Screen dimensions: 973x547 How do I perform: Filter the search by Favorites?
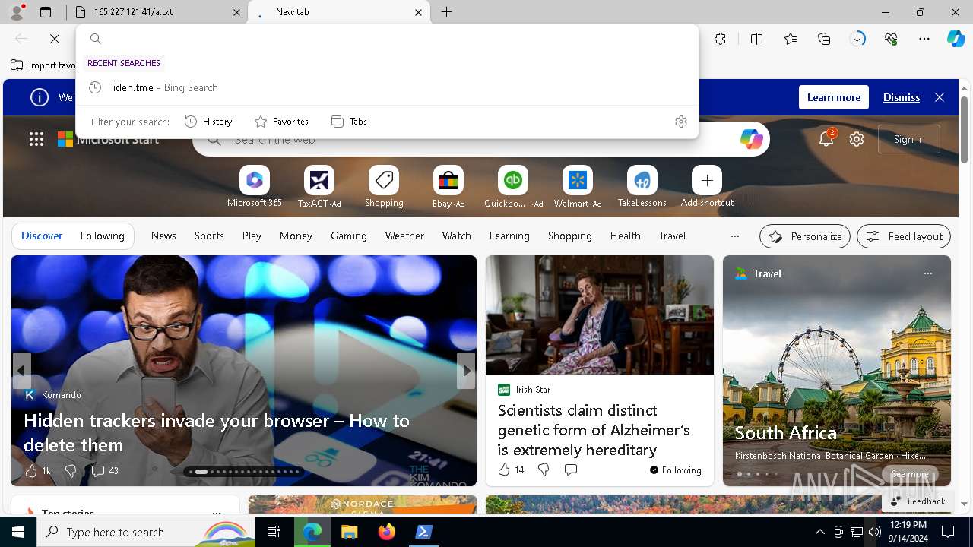tap(281, 122)
